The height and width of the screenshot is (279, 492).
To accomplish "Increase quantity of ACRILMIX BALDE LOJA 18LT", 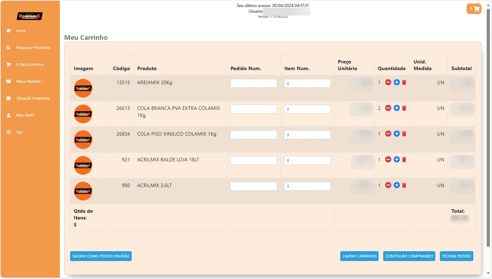I will coord(397,160).
